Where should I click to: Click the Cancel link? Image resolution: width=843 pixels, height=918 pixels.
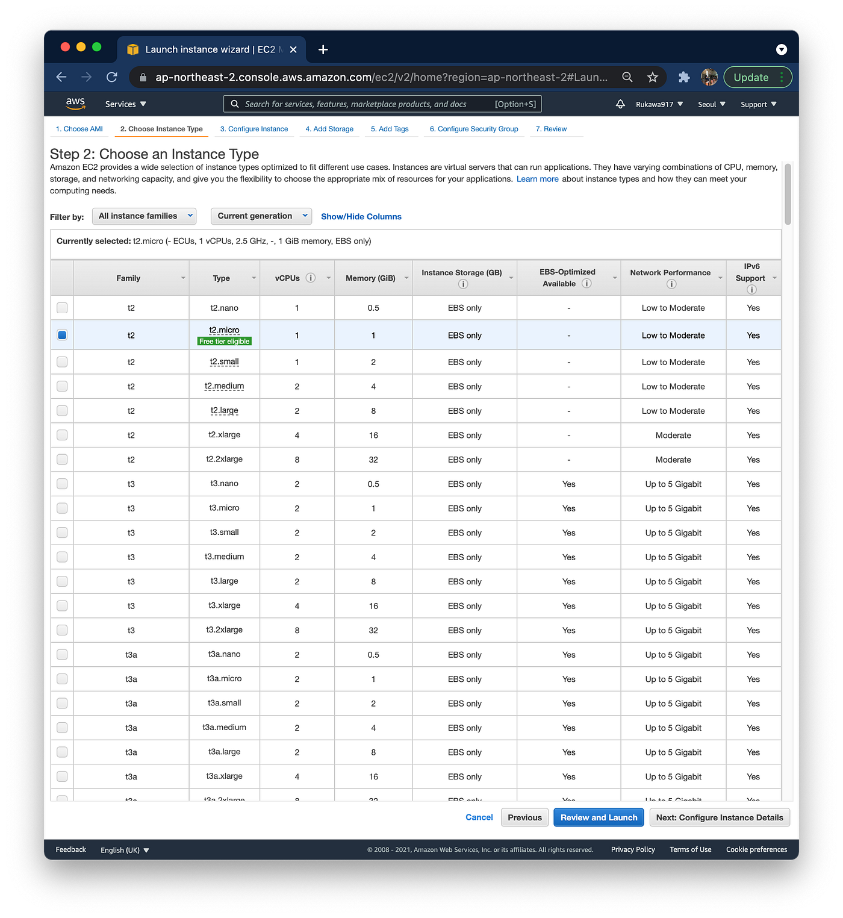point(479,817)
